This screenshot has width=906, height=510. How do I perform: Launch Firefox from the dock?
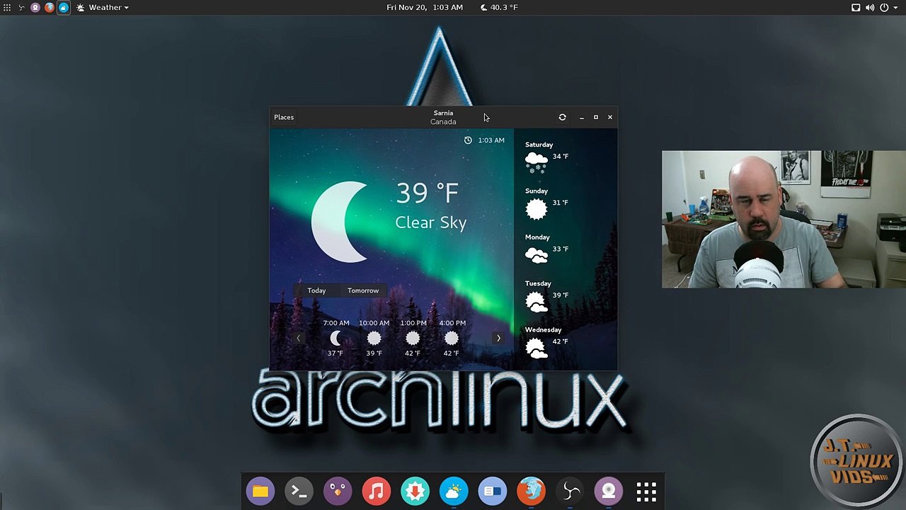tap(531, 491)
